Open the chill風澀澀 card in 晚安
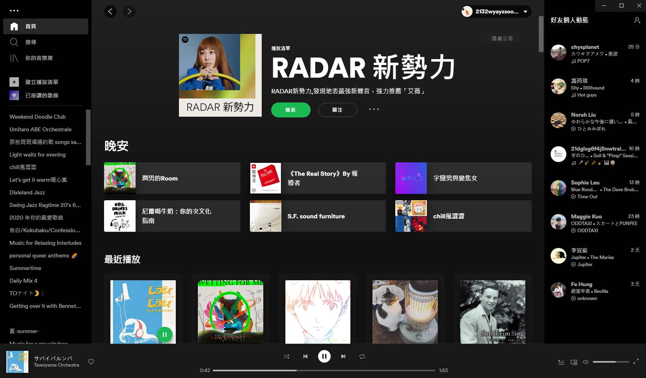Screen dimensions: 646x378 464,216
